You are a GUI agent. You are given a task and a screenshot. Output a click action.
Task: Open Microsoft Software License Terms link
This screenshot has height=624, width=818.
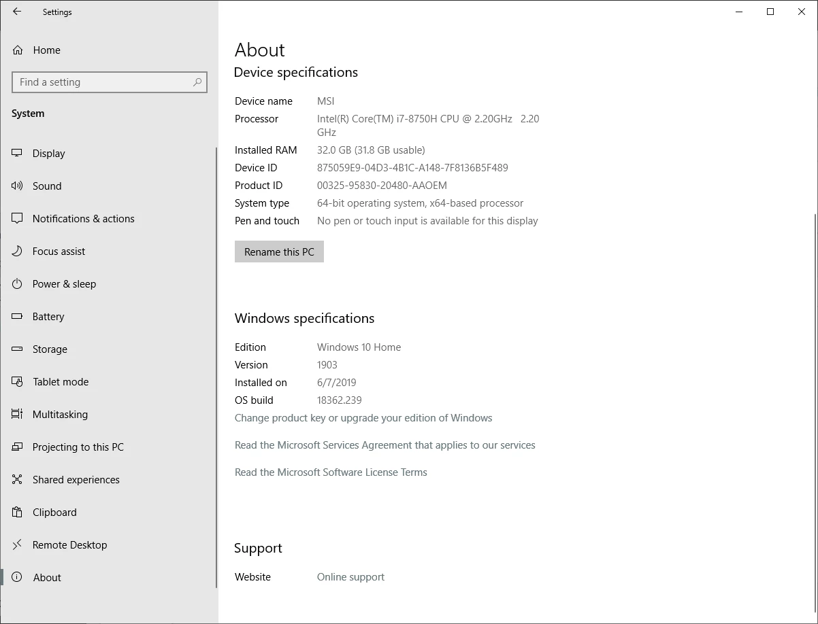[331, 472]
